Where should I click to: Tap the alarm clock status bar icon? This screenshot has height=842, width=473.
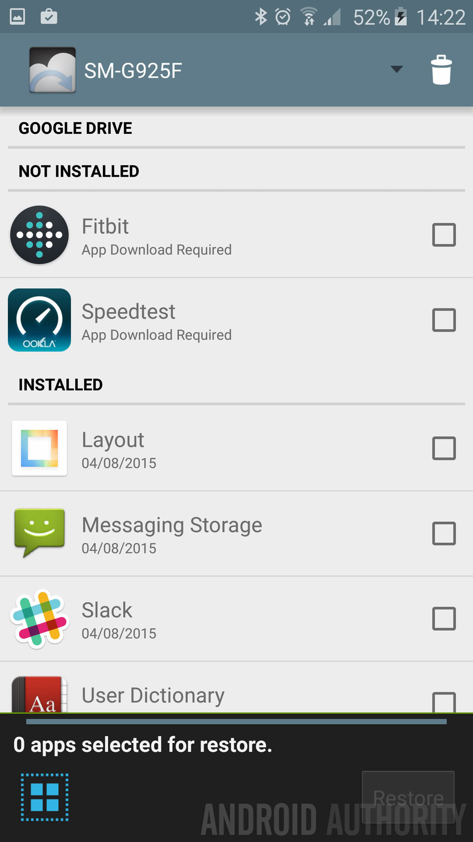(282, 18)
